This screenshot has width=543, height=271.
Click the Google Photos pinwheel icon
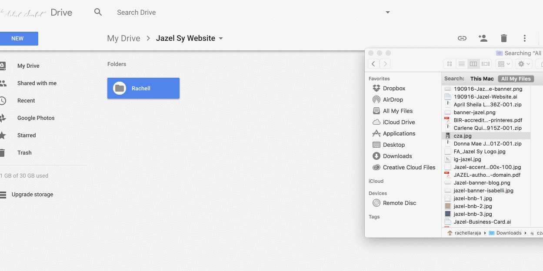[x=3, y=118]
